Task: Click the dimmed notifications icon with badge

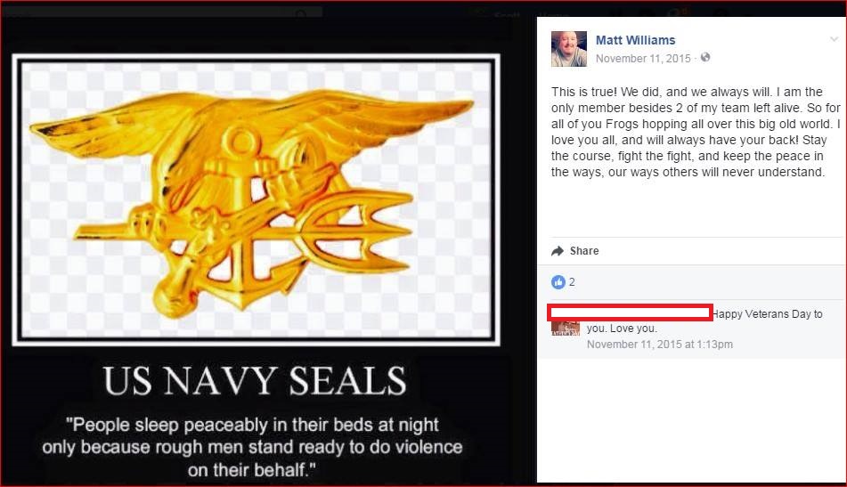Action: 680,12
